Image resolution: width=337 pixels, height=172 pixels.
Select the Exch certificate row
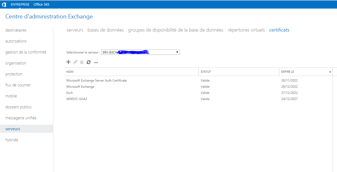coord(198,93)
